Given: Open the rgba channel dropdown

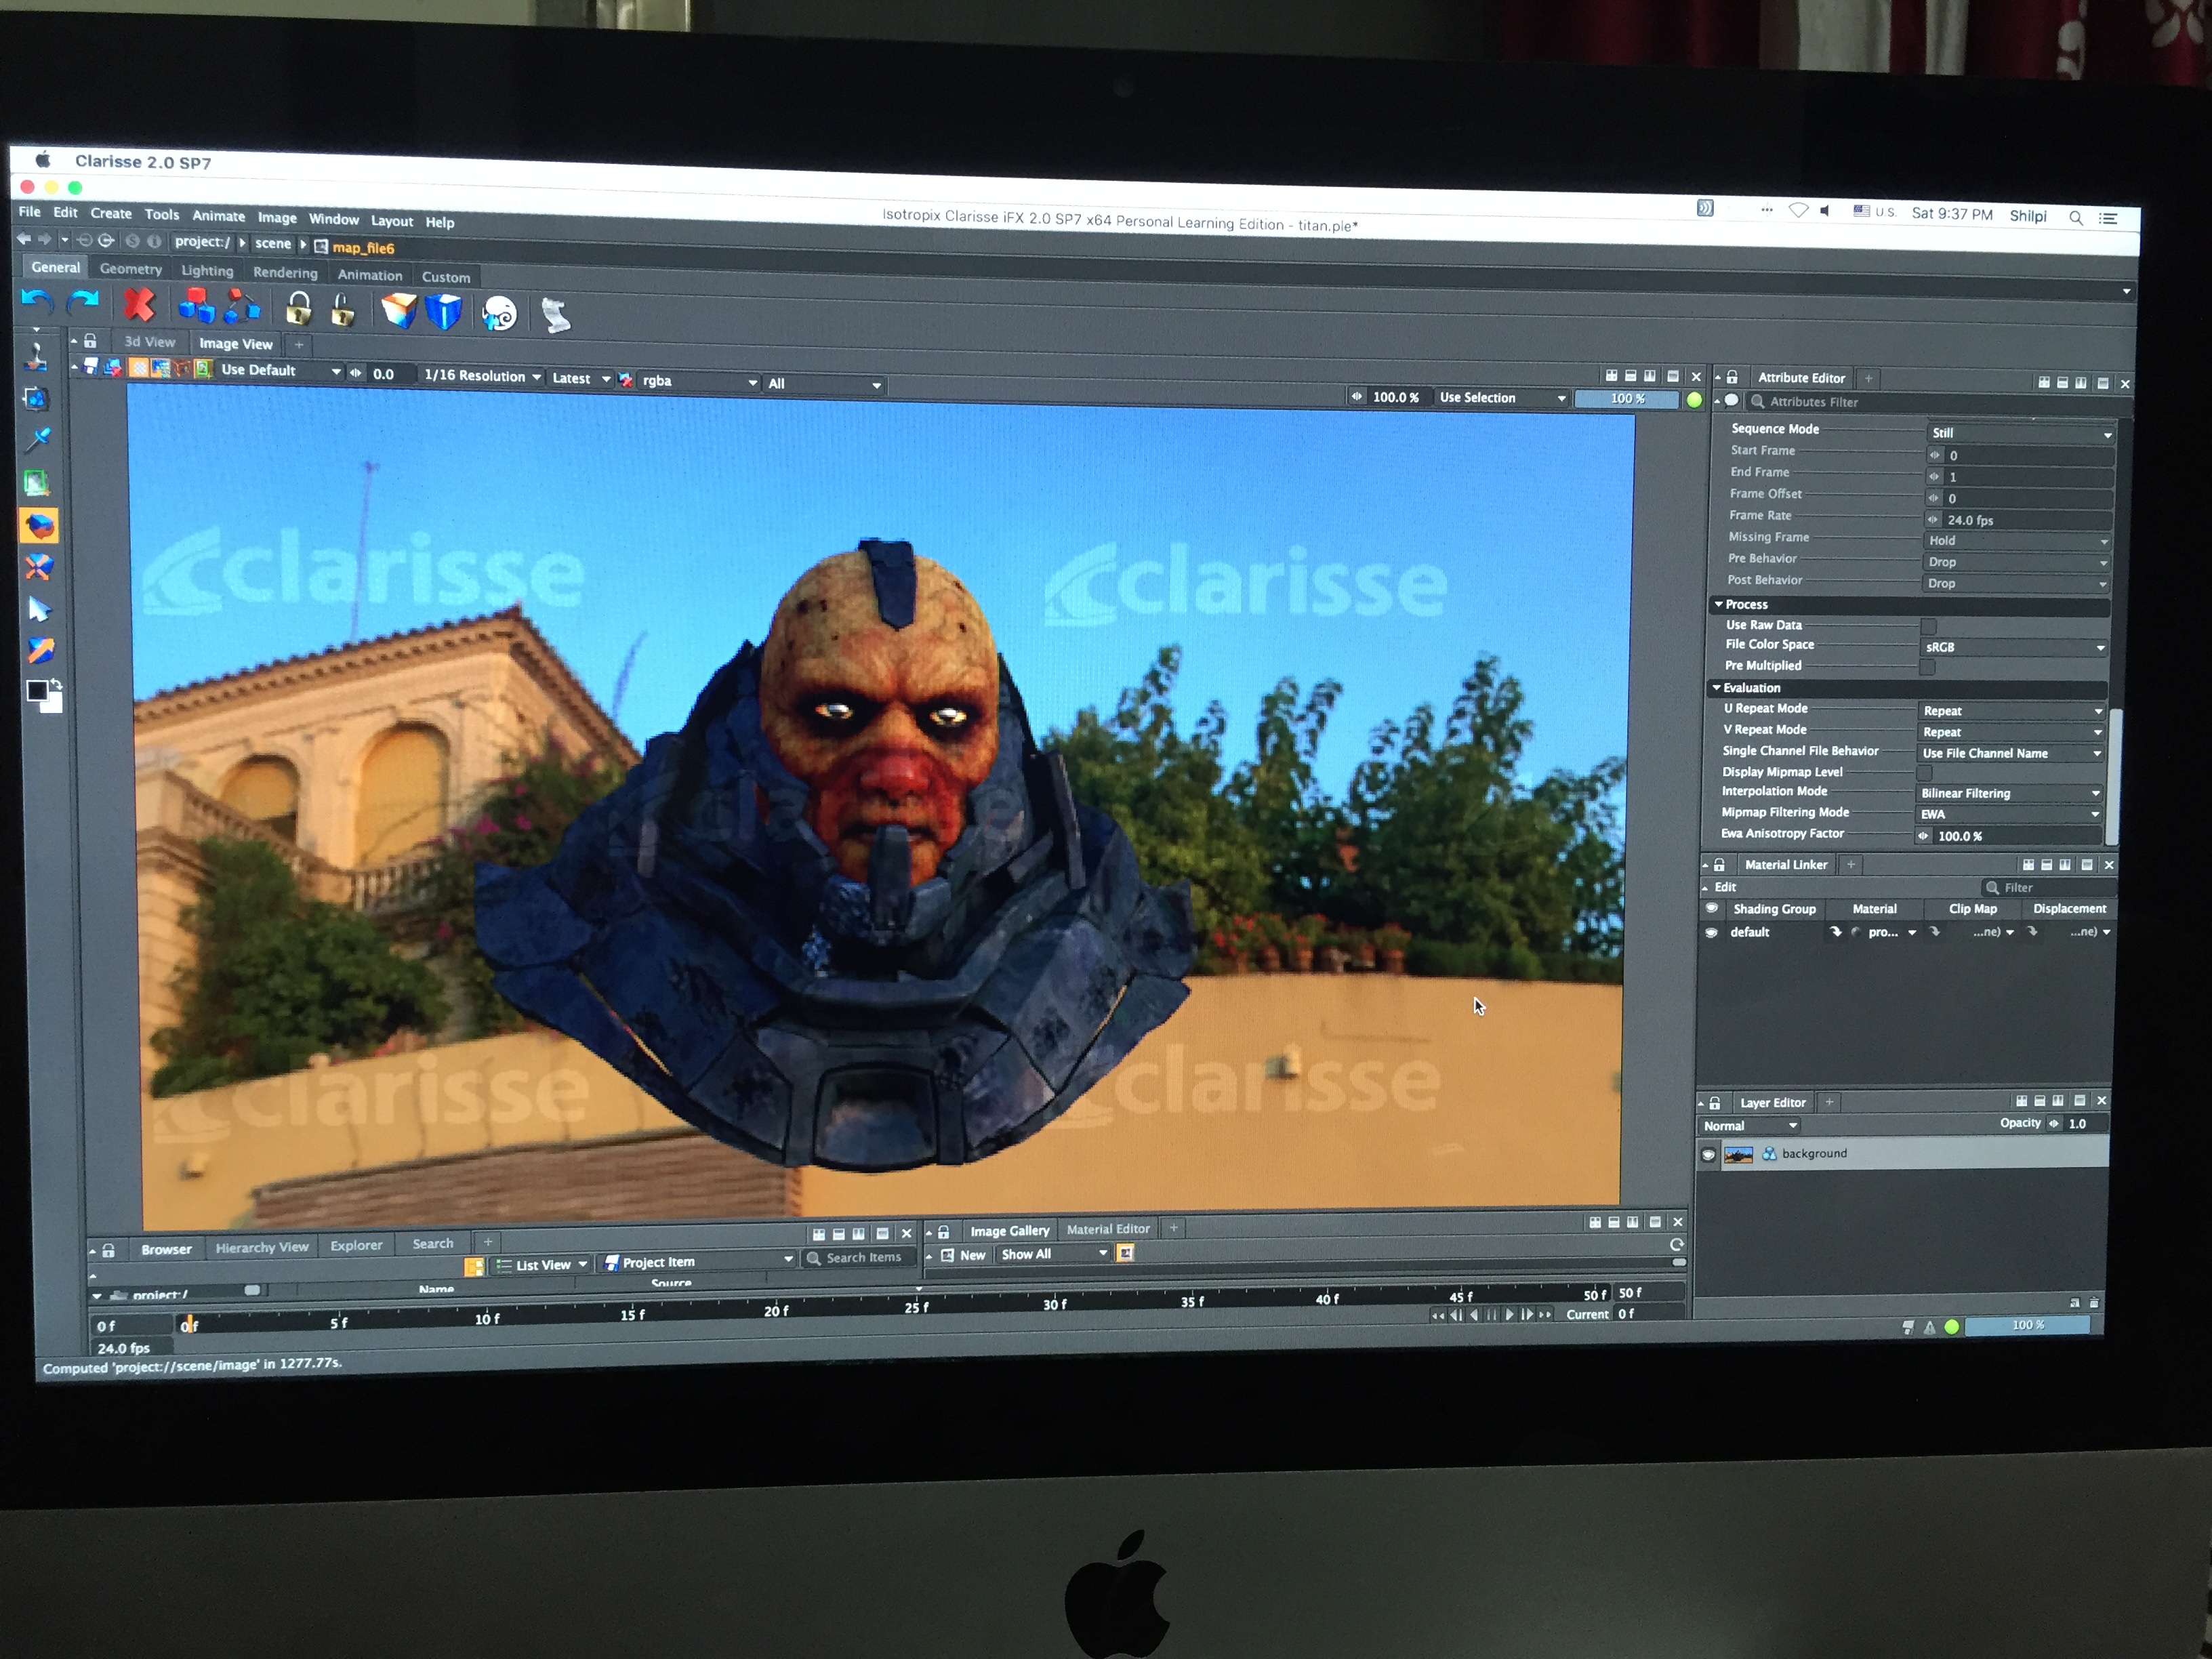Looking at the screenshot, I should (699, 381).
